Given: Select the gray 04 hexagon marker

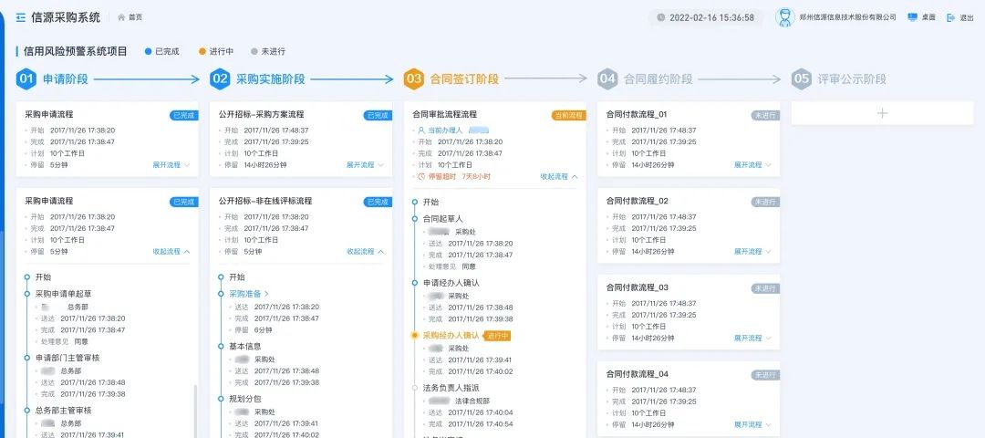Looking at the screenshot, I should pos(607,79).
